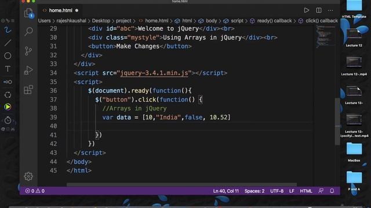The height and width of the screenshot is (208, 371).
Task: Select the Lecture 12-.mp4 desktop file
Action: [x=354, y=66]
